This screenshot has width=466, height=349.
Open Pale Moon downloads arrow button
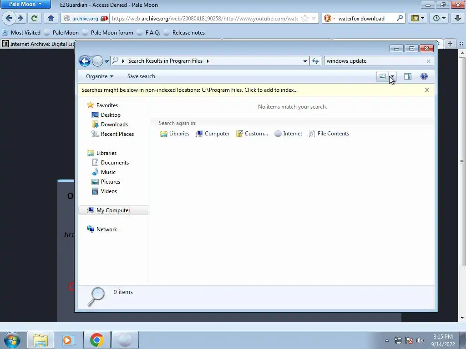(x=458, y=18)
